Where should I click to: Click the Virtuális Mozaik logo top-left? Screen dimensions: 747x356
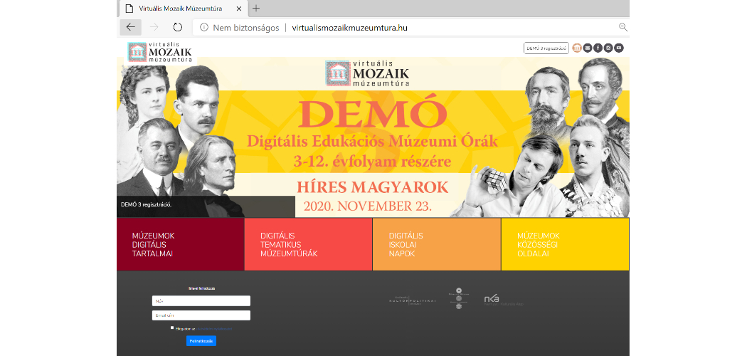pyautogui.click(x=159, y=52)
